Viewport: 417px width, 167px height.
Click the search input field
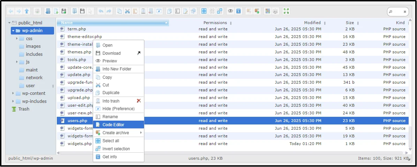point(397,12)
